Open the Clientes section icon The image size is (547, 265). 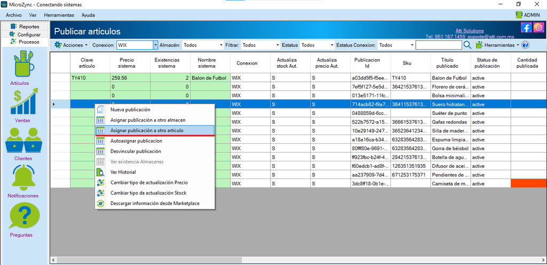24,140
